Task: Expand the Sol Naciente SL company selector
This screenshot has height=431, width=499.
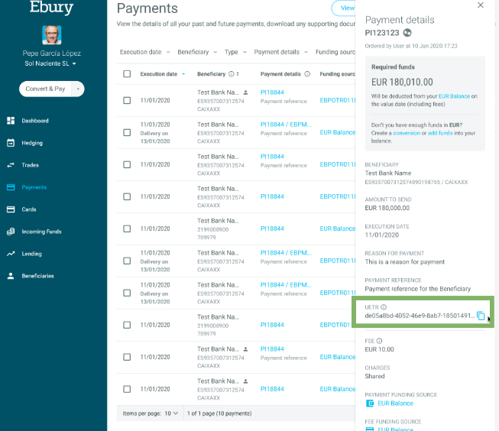Action: [50, 63]
